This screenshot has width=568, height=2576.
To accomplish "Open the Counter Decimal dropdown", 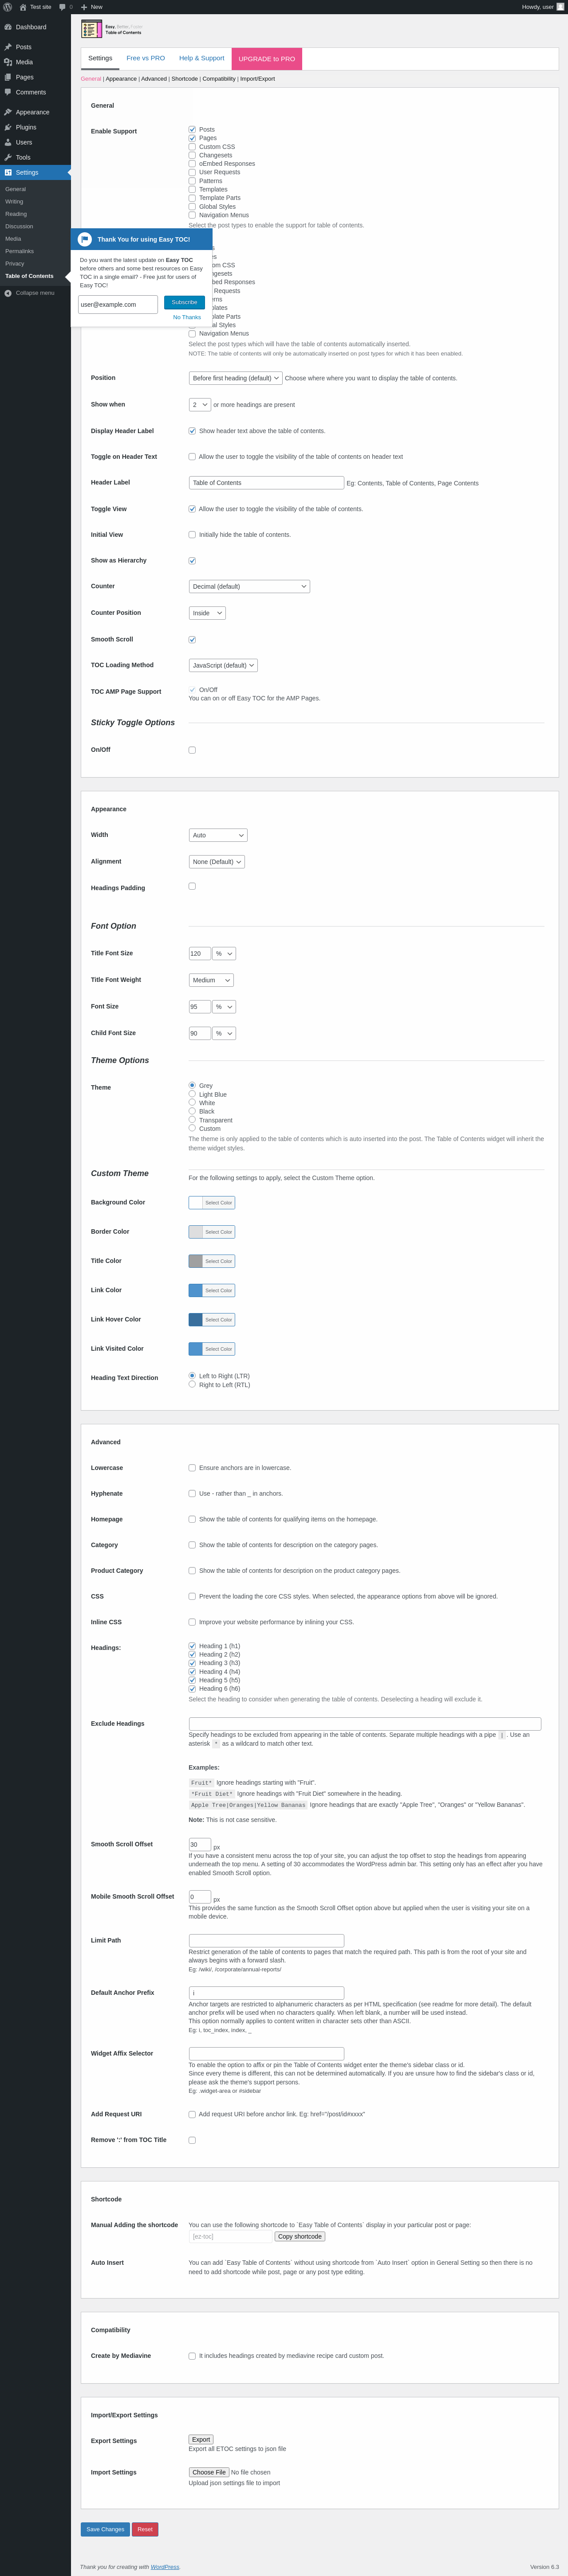I will coord(249,587).
